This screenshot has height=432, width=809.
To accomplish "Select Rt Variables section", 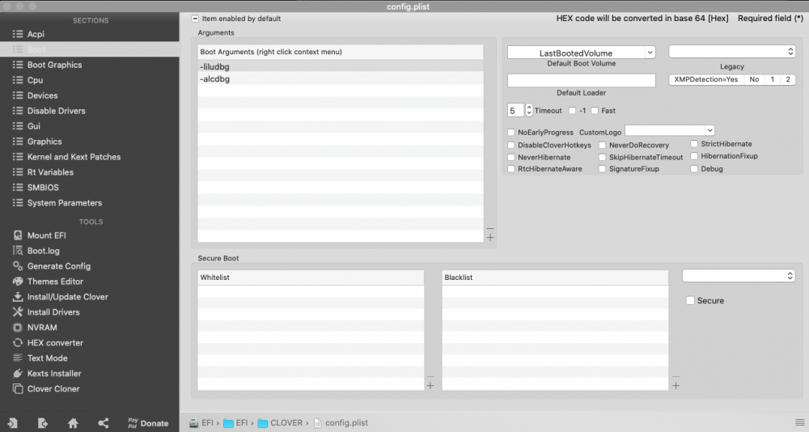I will point(50,172).
